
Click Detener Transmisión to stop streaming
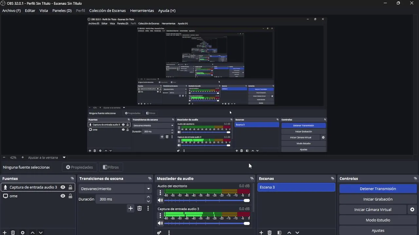[x=378, y=189]
